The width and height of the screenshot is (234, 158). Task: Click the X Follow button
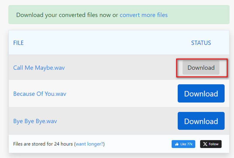coord(211,144)
